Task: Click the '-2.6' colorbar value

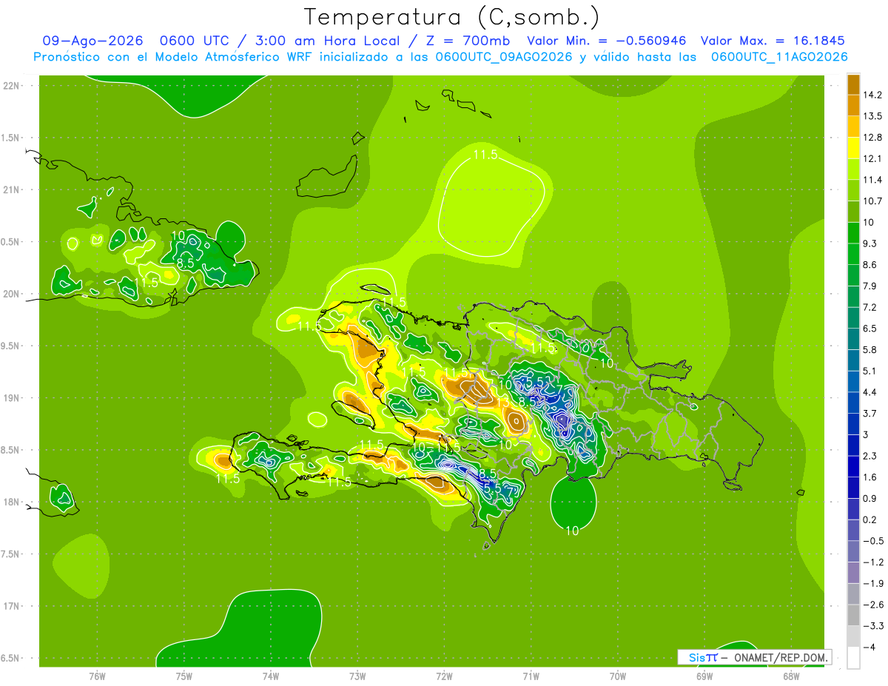Action: [x=872, y=605]
